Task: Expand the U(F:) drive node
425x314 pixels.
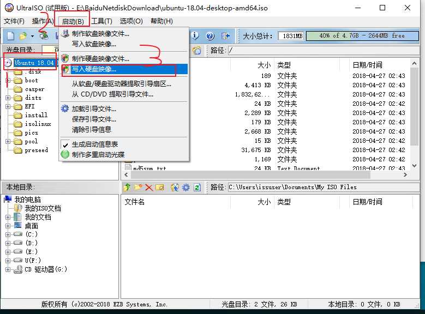Action: click(8, 261)
